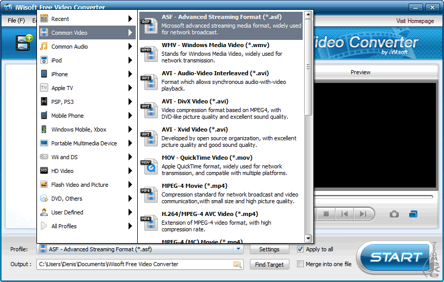Expand the Apple TV submenu arrow
Screen dimensions: 444x282
click(x=130, y=88)
